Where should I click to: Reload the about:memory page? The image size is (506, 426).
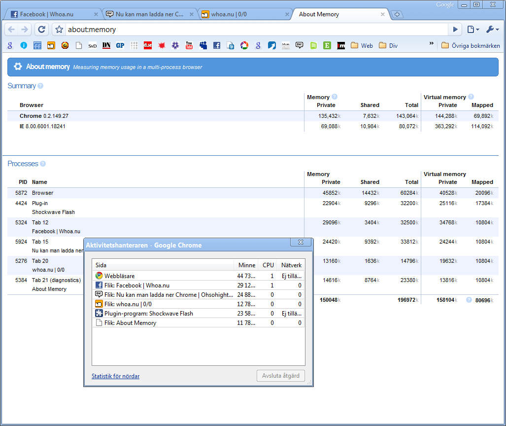point(41,30)
